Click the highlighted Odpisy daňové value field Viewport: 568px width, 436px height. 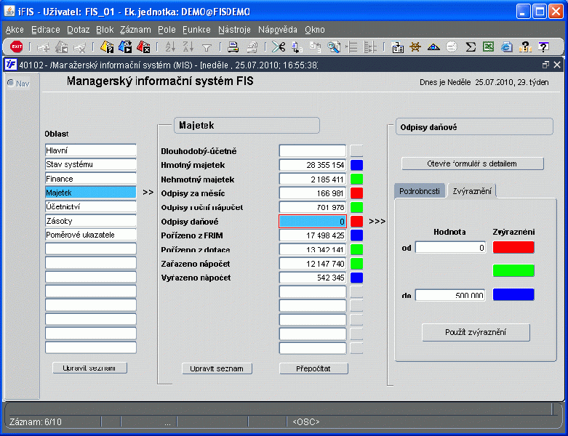(313, 222)
